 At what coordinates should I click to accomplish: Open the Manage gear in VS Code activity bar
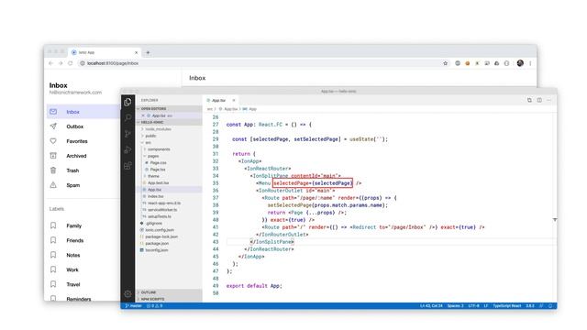(x=127, y=293)
